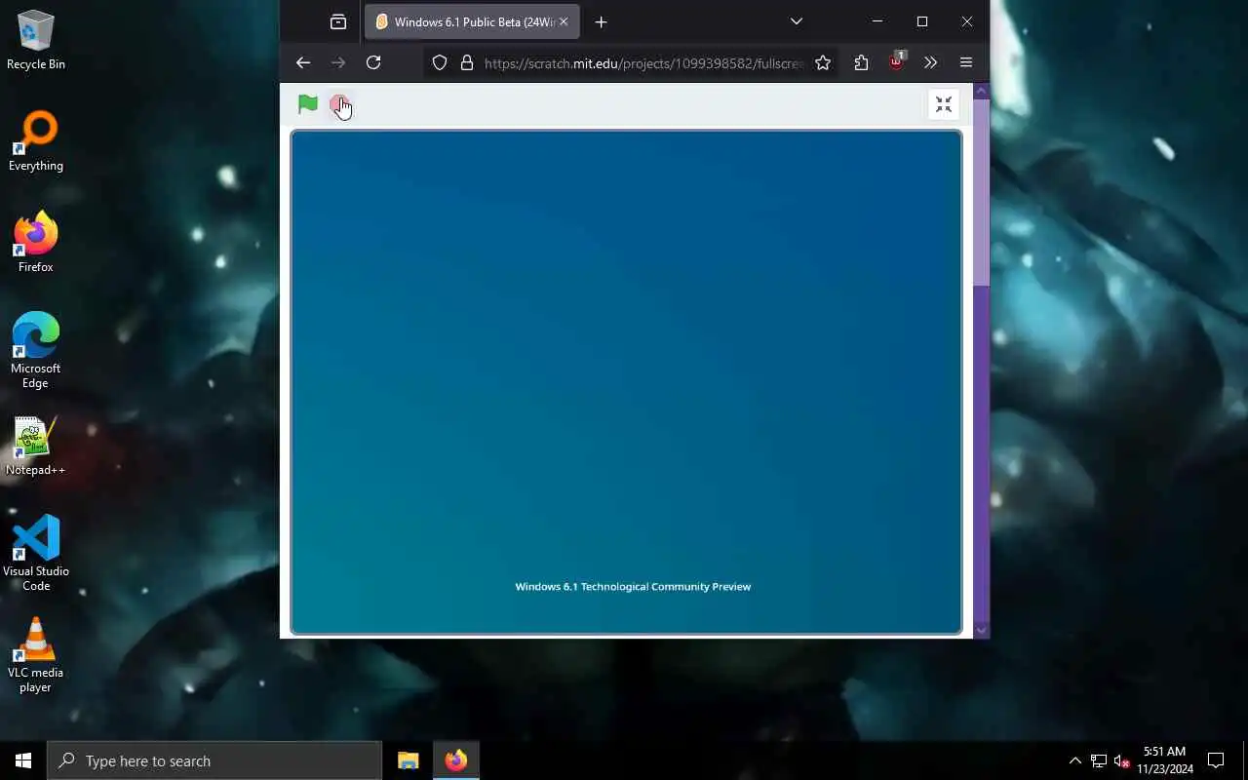Screen dimensions: 1248x780
Task: Select the Everything desktop shortcut
Action: click(x=36, y=142)
